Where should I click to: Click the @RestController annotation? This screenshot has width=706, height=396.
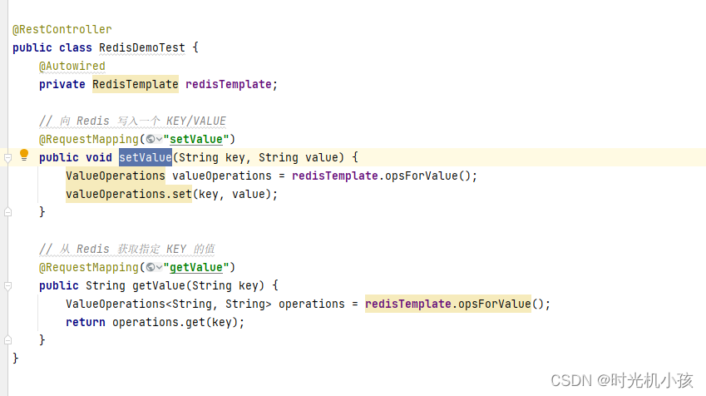coord(62,30)
